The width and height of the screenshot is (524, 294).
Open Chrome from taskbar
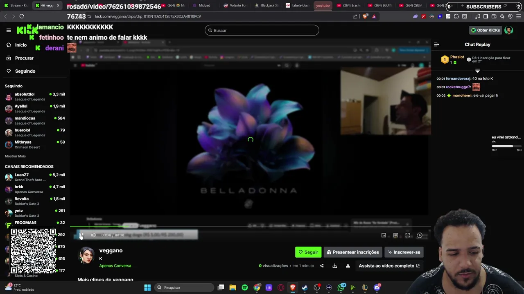point(257,287)
